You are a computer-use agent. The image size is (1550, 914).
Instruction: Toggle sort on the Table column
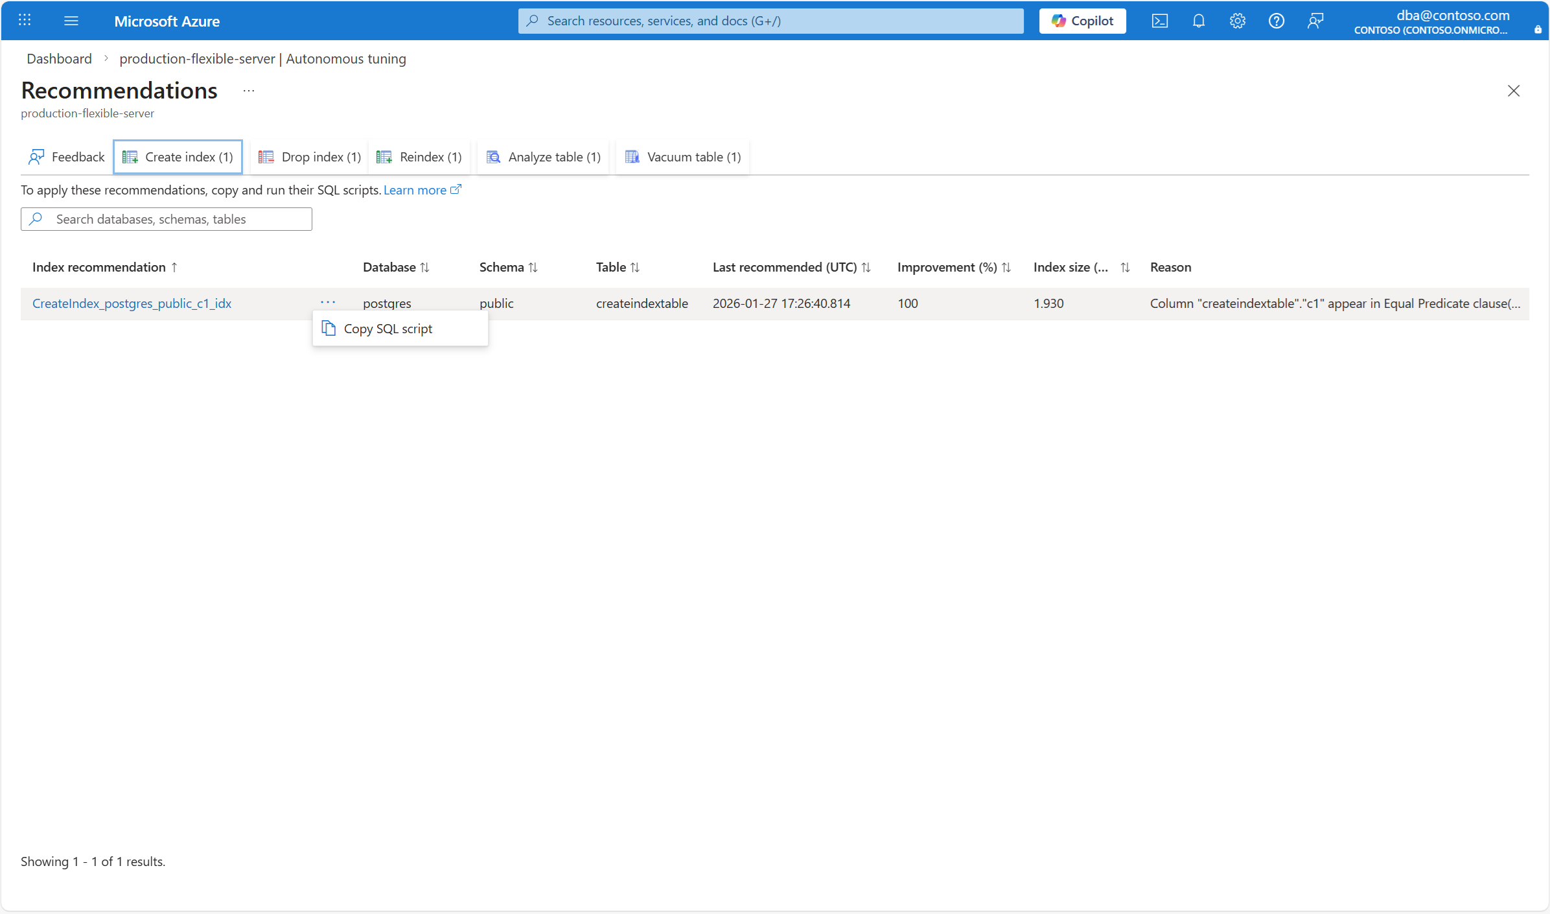coord(635,266)
